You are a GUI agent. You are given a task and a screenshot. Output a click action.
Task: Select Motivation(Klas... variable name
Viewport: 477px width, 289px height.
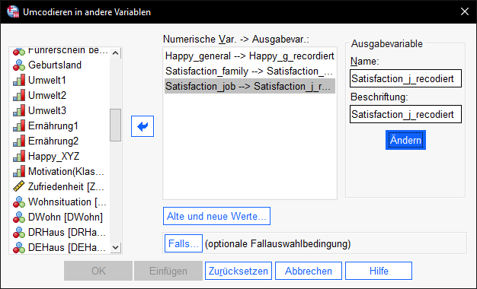click(x=66, y=171)
